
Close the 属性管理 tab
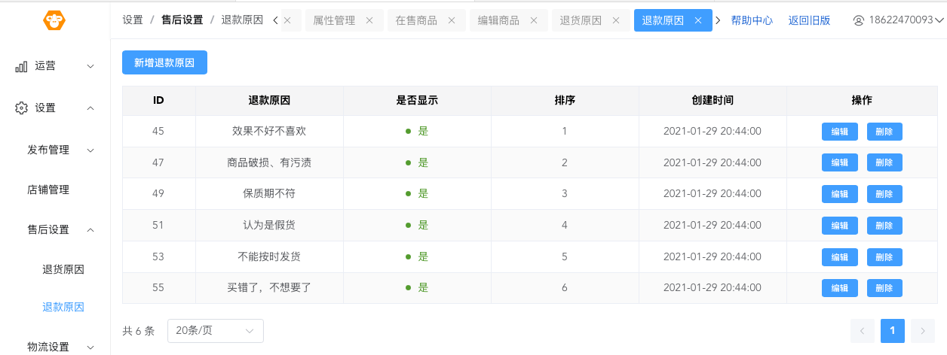369,21
